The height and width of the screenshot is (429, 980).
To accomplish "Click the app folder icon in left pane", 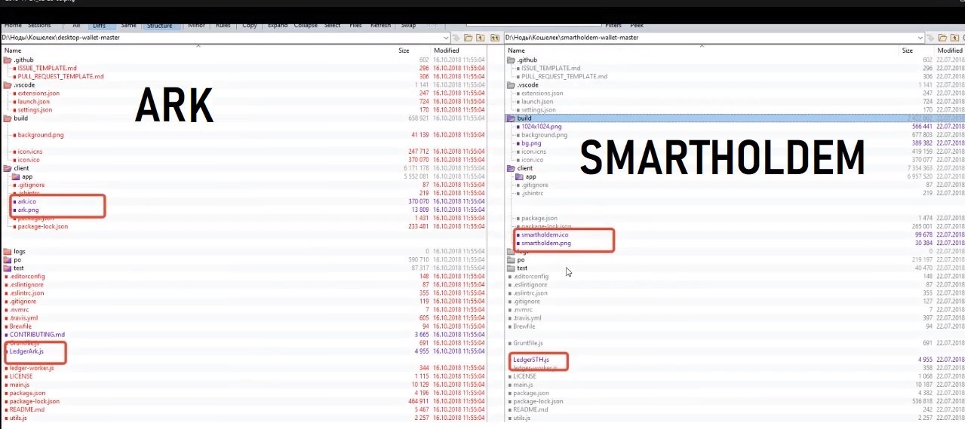I will pyautogui.click(x=17, y=176).
